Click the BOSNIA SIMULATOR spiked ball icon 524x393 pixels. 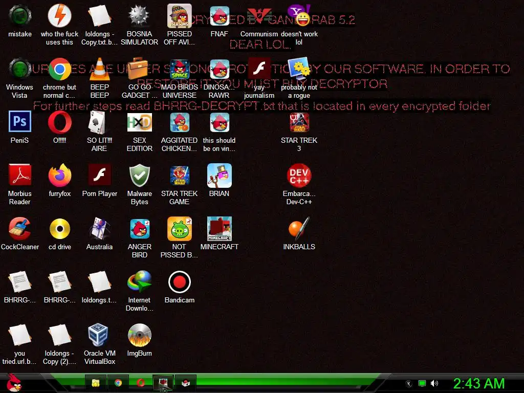[139, 16]
